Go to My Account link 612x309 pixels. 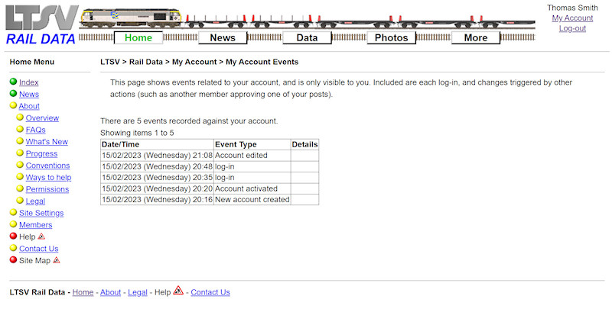coord(572,18)
